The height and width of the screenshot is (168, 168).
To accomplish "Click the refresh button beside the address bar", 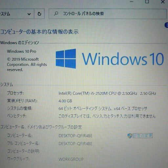I will 39,14.
